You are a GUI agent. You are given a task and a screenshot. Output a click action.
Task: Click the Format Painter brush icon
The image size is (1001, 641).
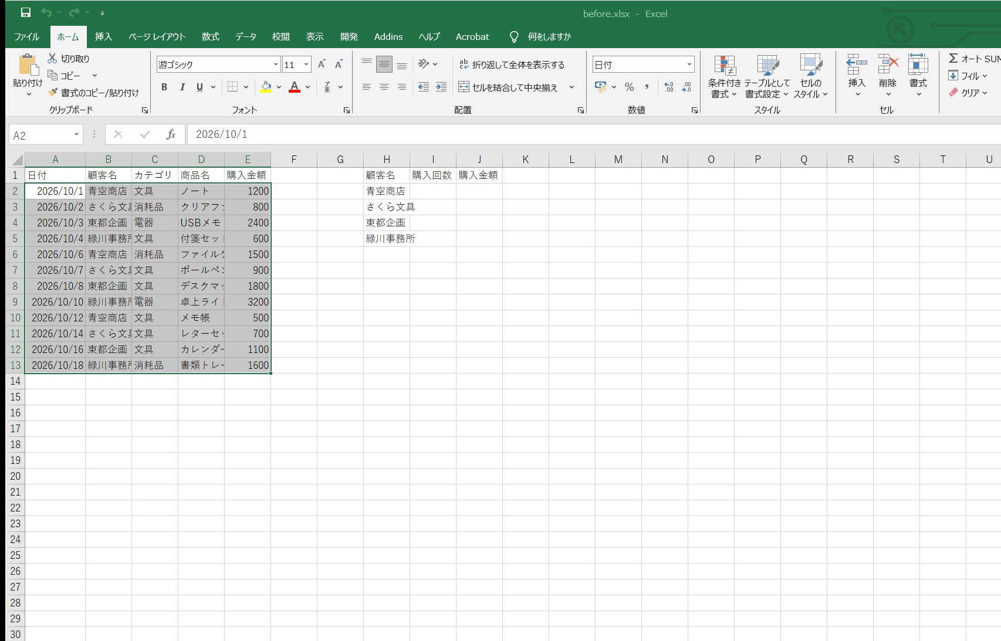click(x=53, y=92)
